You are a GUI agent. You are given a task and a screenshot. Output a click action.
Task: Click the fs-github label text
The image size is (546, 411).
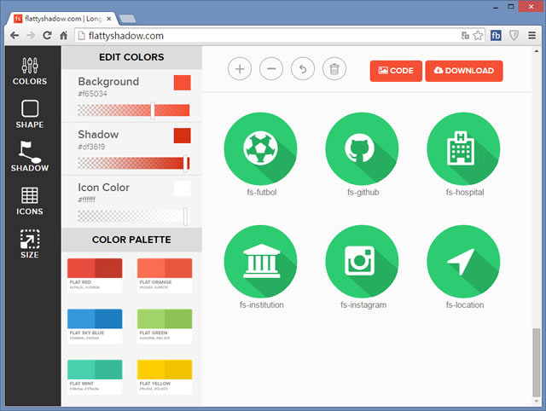(x=363, y=192)
